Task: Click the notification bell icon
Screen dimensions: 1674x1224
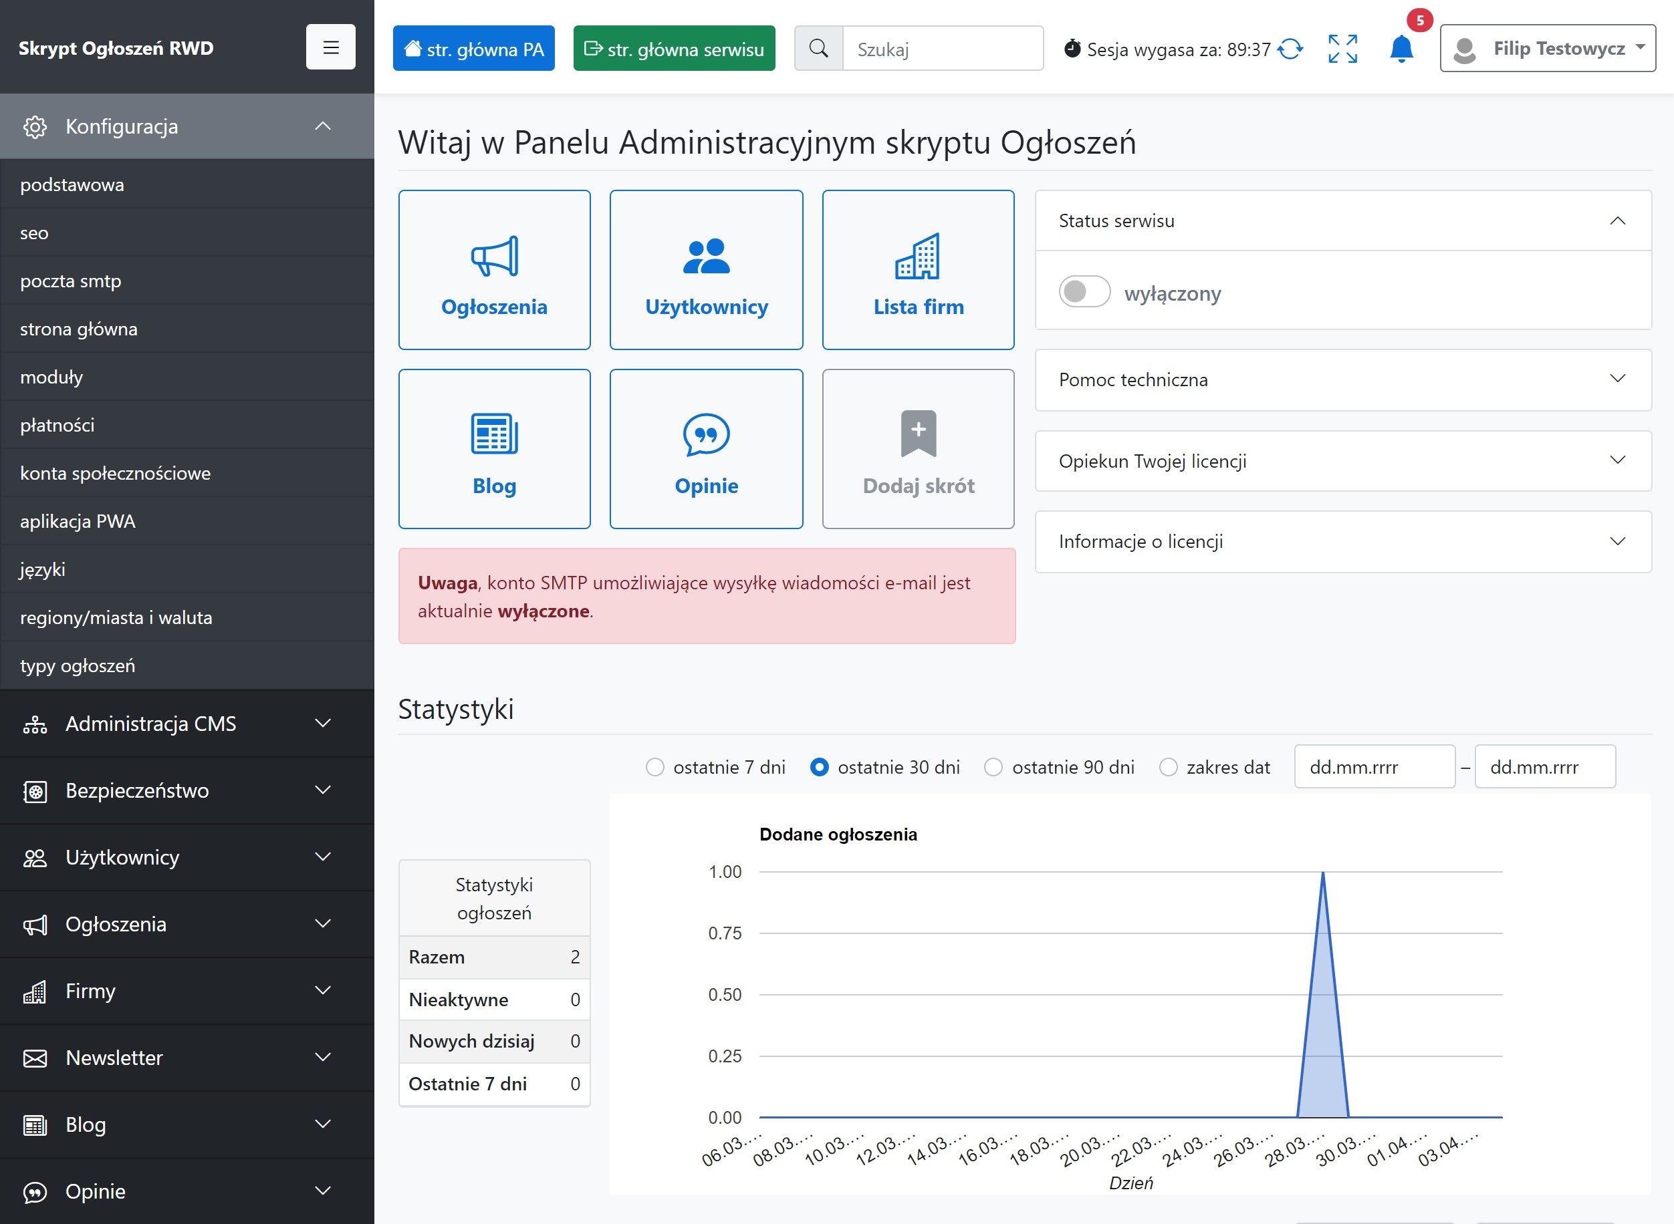Action: coord(1401,49)
